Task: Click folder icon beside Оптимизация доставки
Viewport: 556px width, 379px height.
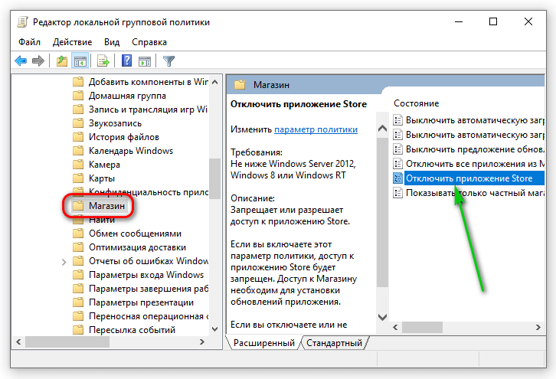Action: (x=78, y=247)
